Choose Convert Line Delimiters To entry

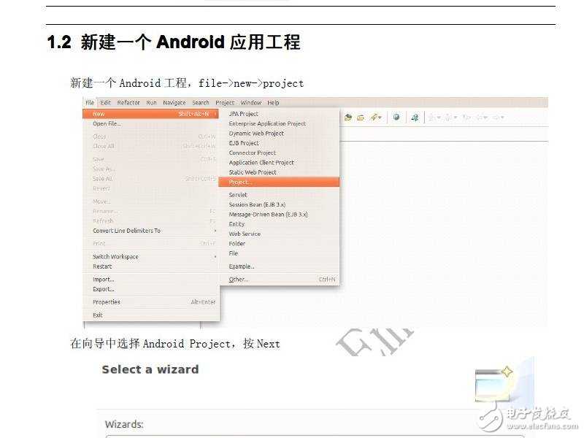pyautogui.click(x=126, y=231)
